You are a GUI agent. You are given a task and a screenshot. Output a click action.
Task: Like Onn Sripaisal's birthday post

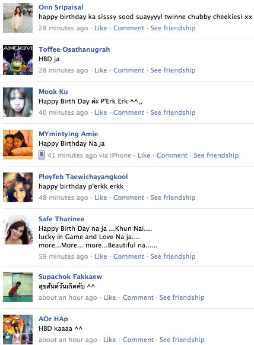[100, 28]
